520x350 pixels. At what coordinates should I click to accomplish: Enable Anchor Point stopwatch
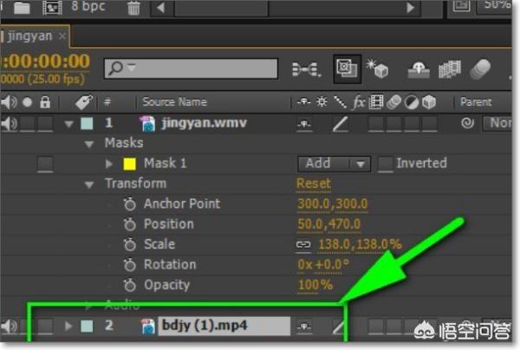coord(130,204)
